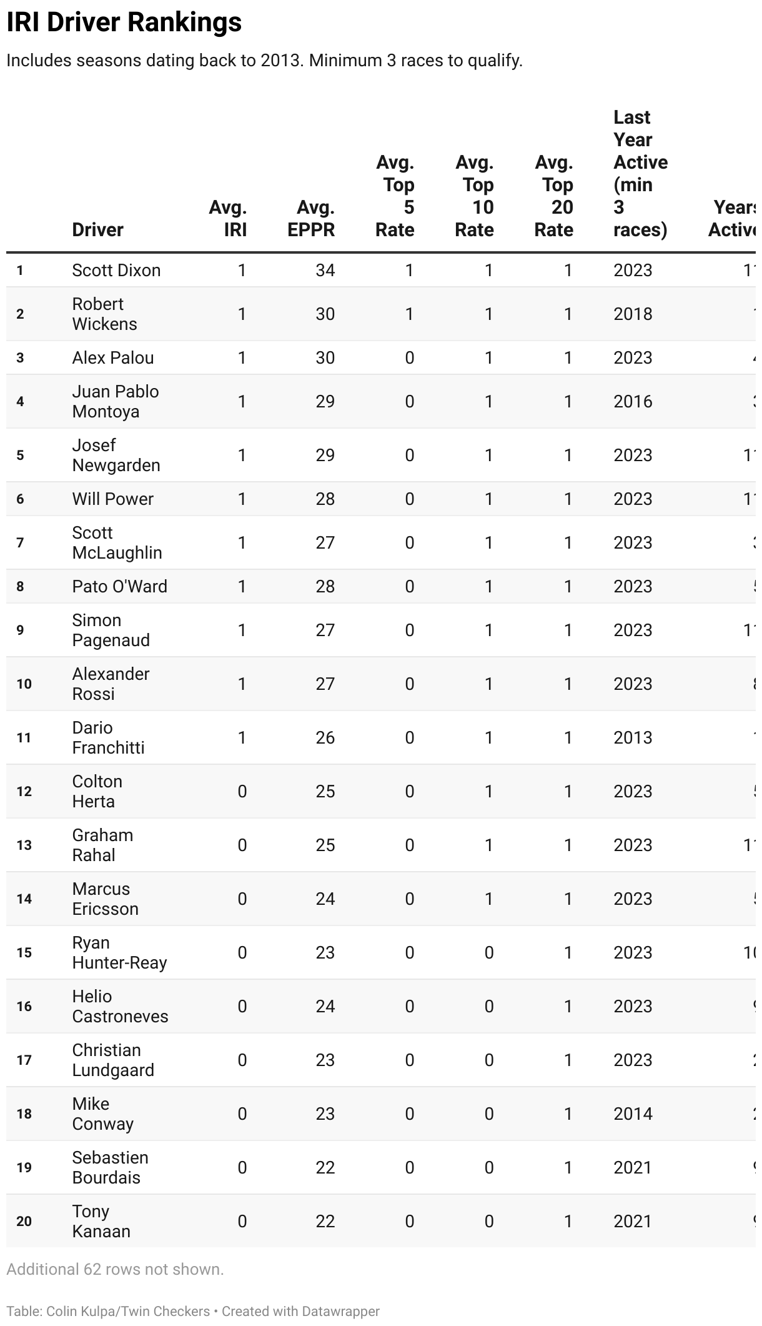Click Tony Kanaan's row

tap(101, 1221)
